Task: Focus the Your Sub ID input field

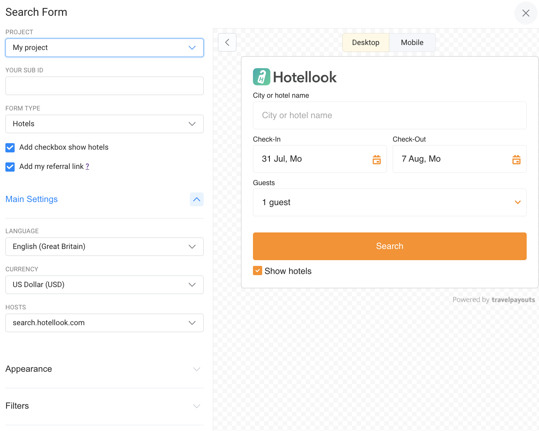Action: coord(104,86)
